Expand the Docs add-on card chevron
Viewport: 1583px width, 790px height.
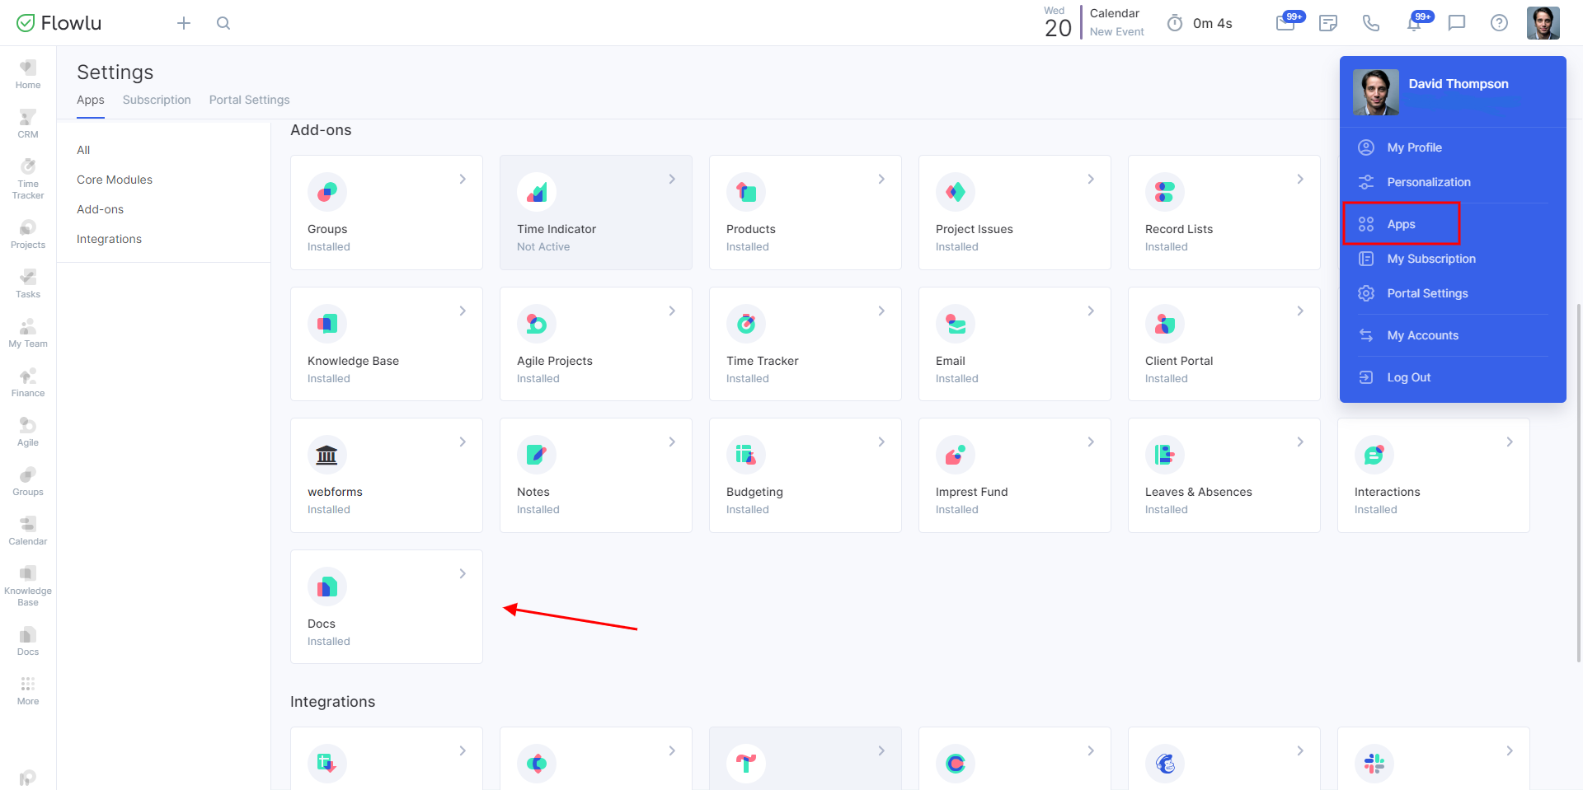pyautogui.click(x=463, y=573)
